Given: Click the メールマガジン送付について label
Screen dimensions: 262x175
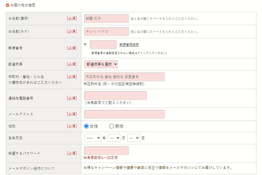Looking at the screenshot, I should pyautogui.click(x=31, y=168).
